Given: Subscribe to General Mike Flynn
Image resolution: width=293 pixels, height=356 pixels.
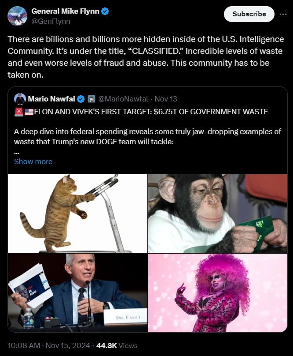Looking at the screenshot, I should coord(249,14).
